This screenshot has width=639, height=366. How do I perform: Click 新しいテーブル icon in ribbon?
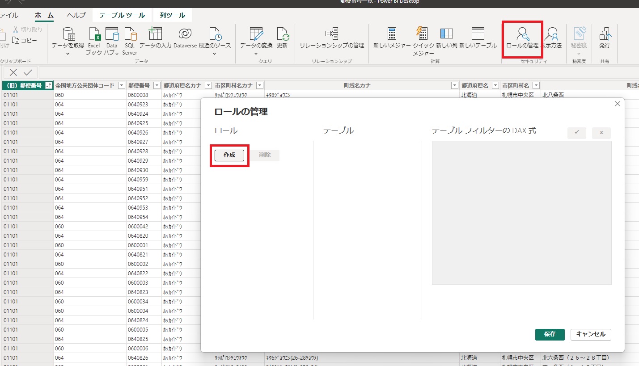478,34
